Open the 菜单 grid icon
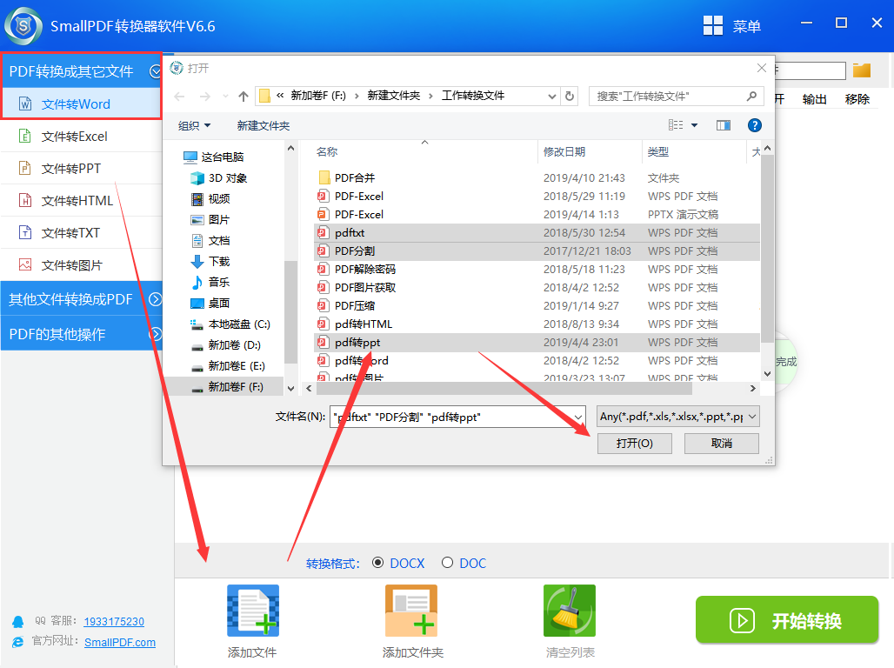 tap(713, 26)
